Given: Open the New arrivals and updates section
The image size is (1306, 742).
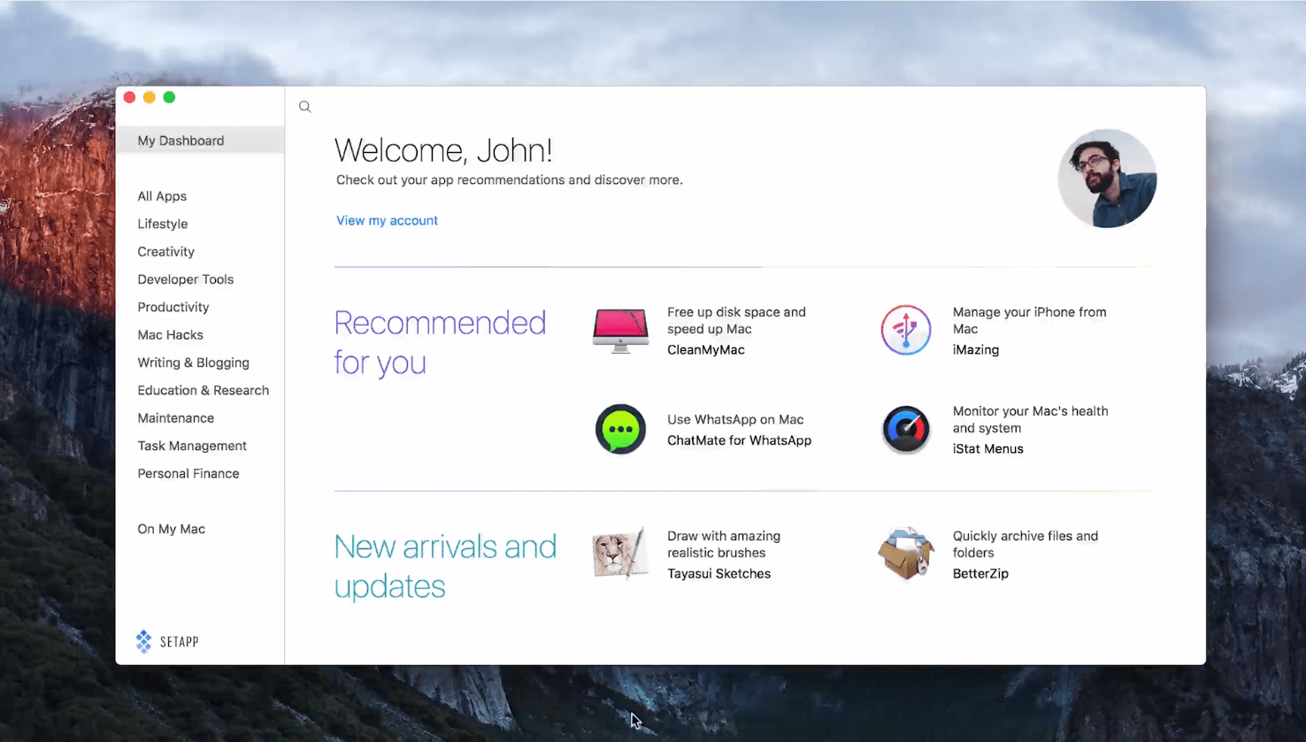Looking at the screenshot, I should pos(445,566).
